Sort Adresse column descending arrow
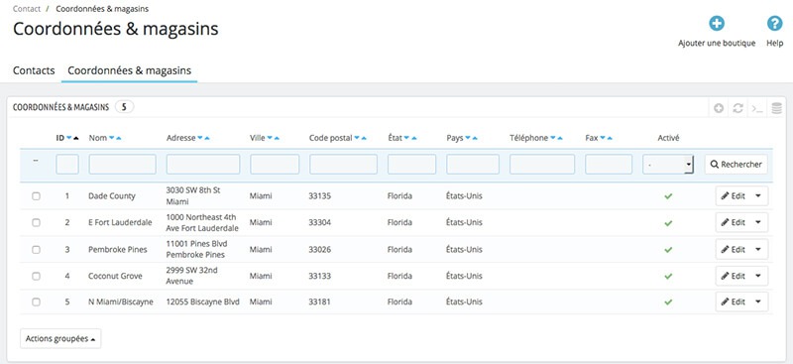Image resolution: width=793 pixels, height=364 pixels. click(x=200, y=138)
